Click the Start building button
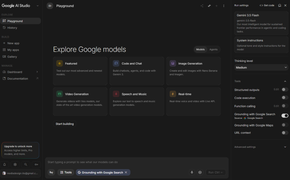 [x=65, y=124]
